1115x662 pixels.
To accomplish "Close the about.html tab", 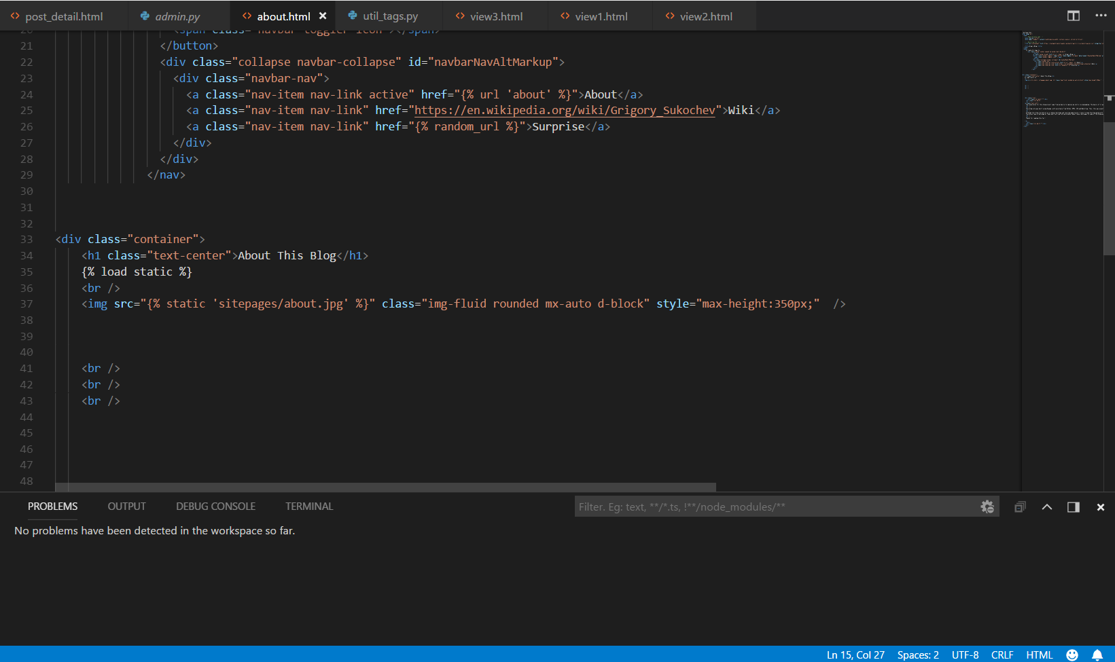I will 323,16.
